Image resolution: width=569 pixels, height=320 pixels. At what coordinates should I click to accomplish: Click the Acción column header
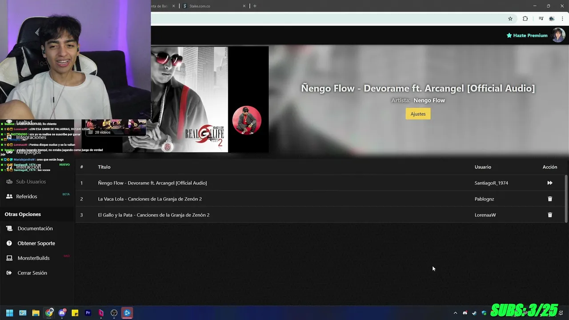coord(550,167)
